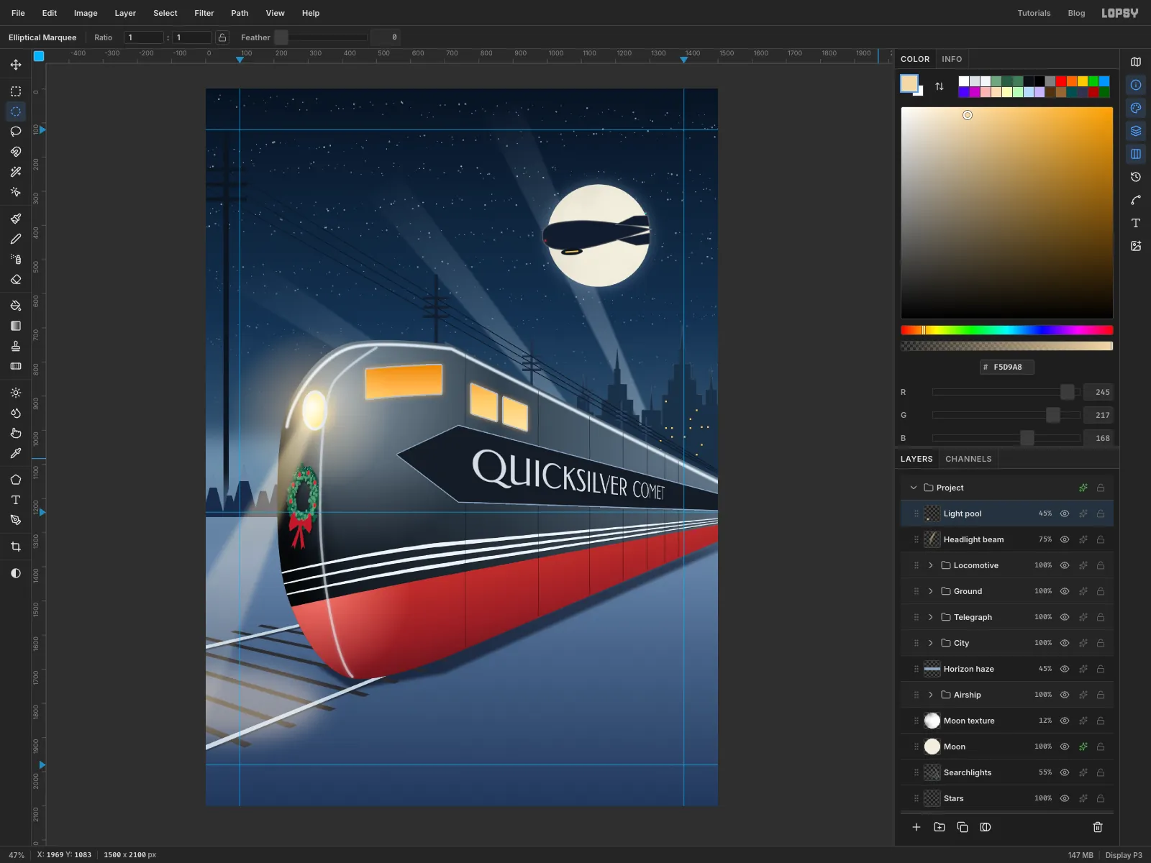Select the Magic Wand tool

(16, 172)
